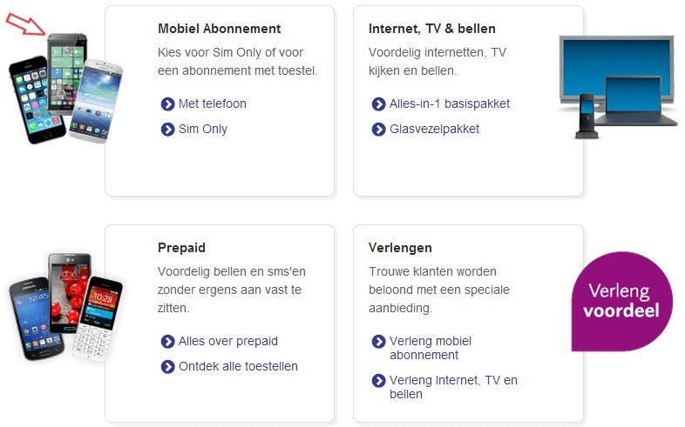Click arrow icon beside Alles-in-1 basispakket
The width and height of the screenshot is (685, 427).
[x=378, y=104]
